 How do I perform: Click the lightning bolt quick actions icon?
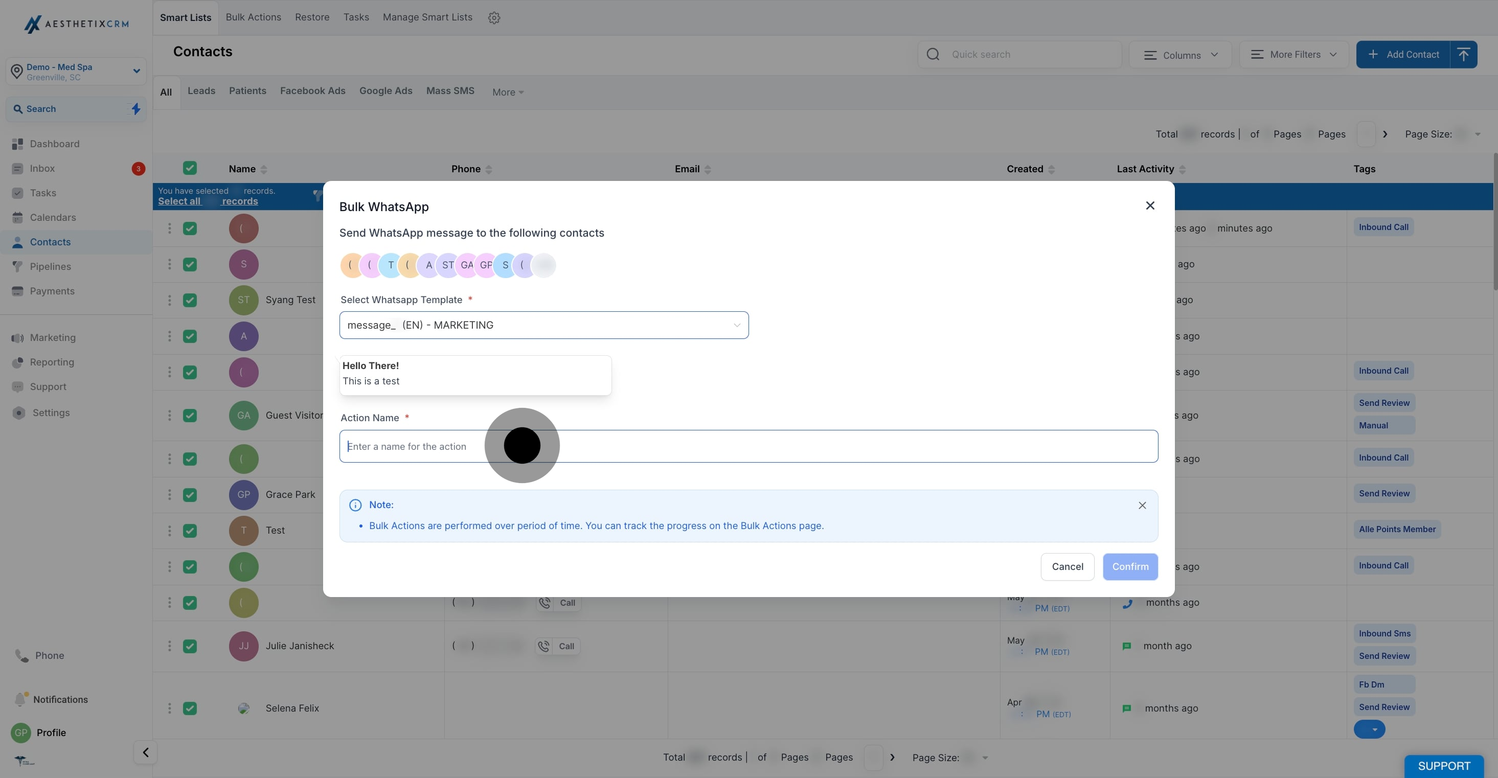tap(135, 109)
